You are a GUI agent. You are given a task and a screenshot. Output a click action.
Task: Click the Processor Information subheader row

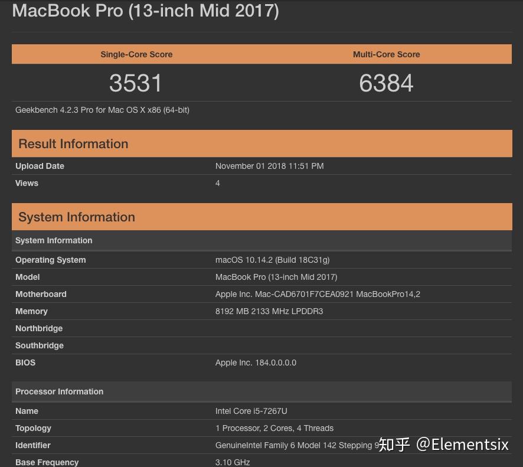tap(262, 391)
